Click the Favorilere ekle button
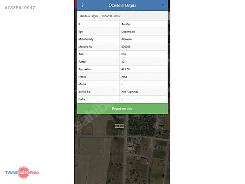 click(122, 109)
